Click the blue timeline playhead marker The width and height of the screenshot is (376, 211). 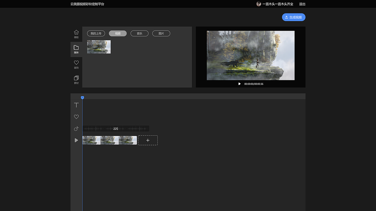point(83,98)
